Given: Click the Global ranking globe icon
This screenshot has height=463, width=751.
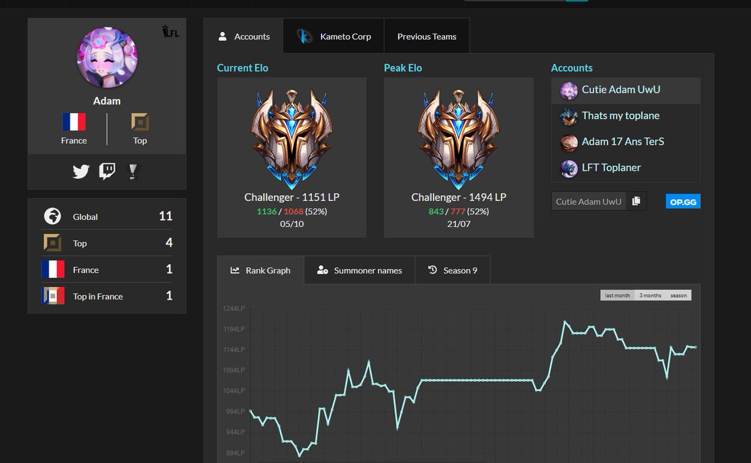Looking at the screenshot, I should pyautogui.click(x=51, y=216).
